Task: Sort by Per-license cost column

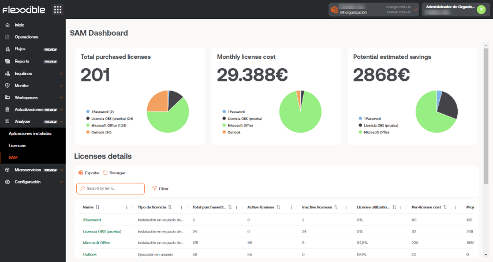Action: pos(445,207)
